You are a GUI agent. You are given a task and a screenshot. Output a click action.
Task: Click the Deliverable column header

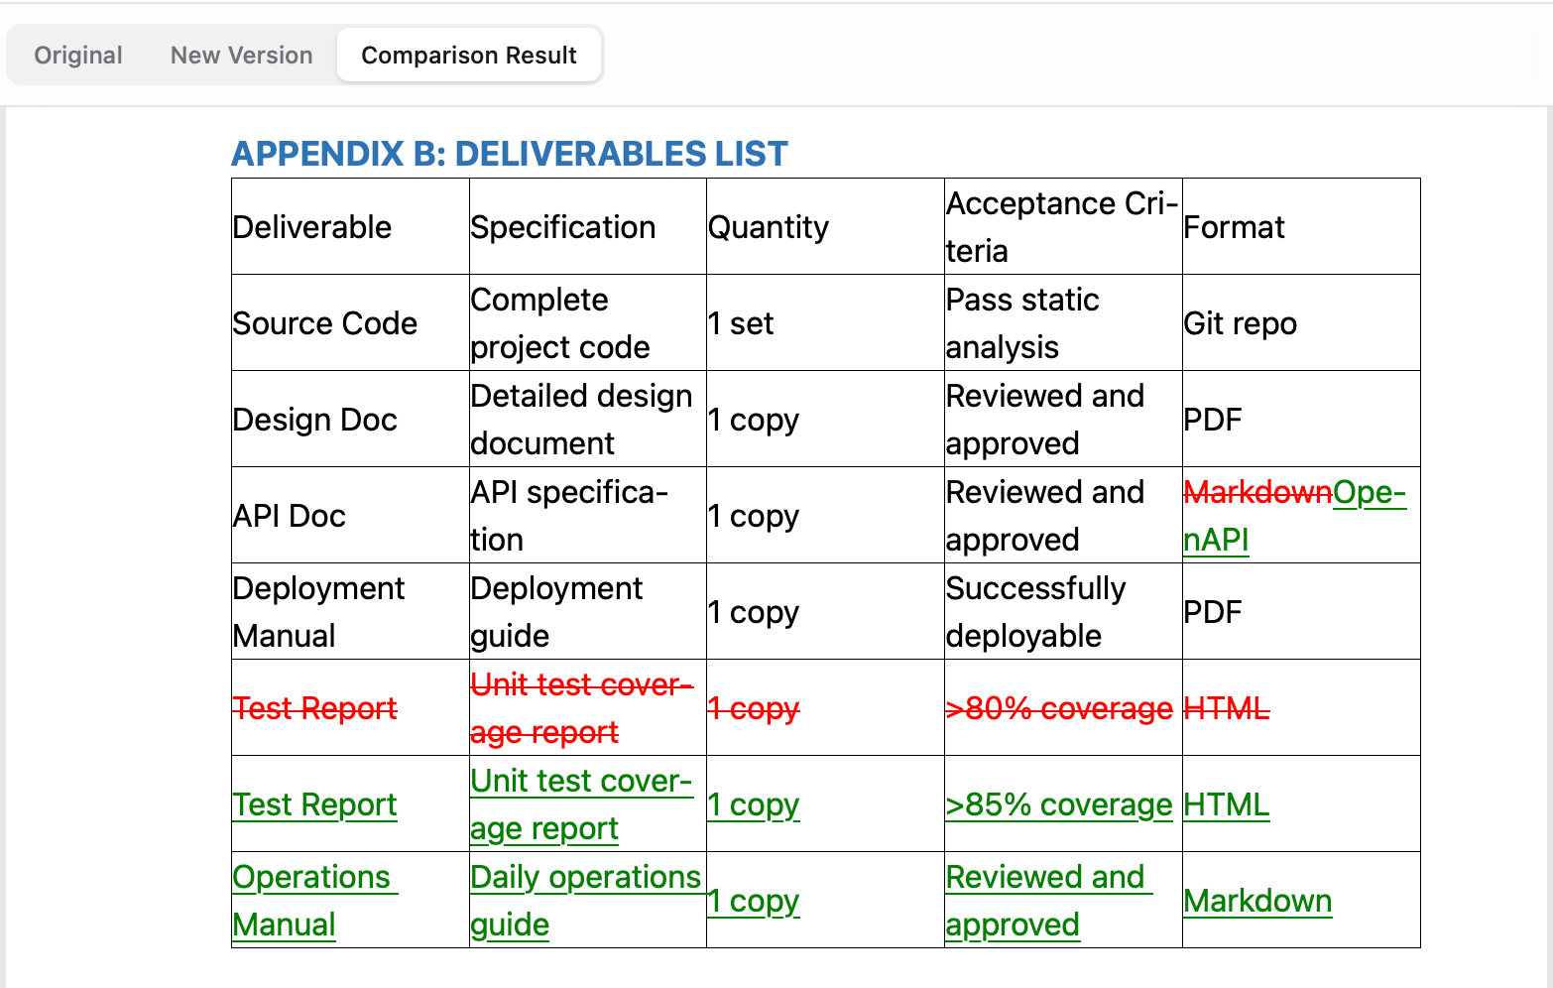click(350, 227)
